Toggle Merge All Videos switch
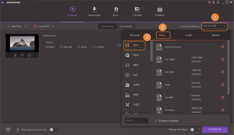234x135 pixels. click(194, 130)
